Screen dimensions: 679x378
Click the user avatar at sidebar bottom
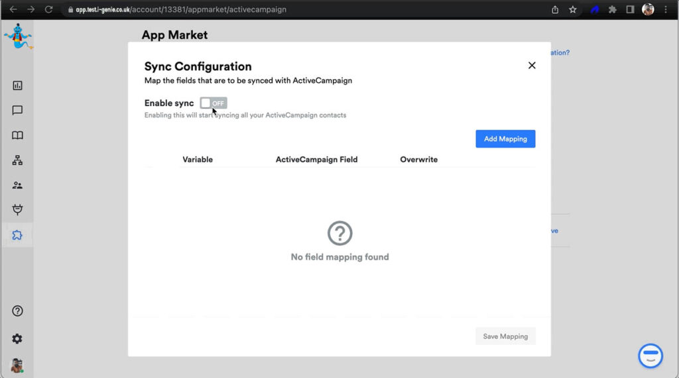[x=17, y=365]
